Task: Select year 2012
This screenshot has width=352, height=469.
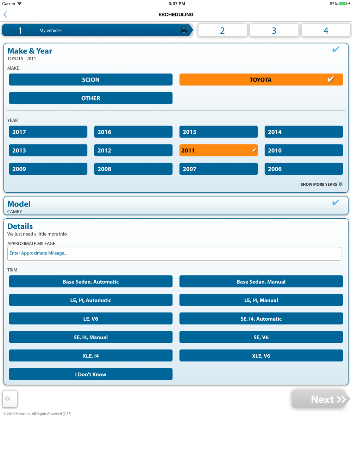Action: click(133, 150)
